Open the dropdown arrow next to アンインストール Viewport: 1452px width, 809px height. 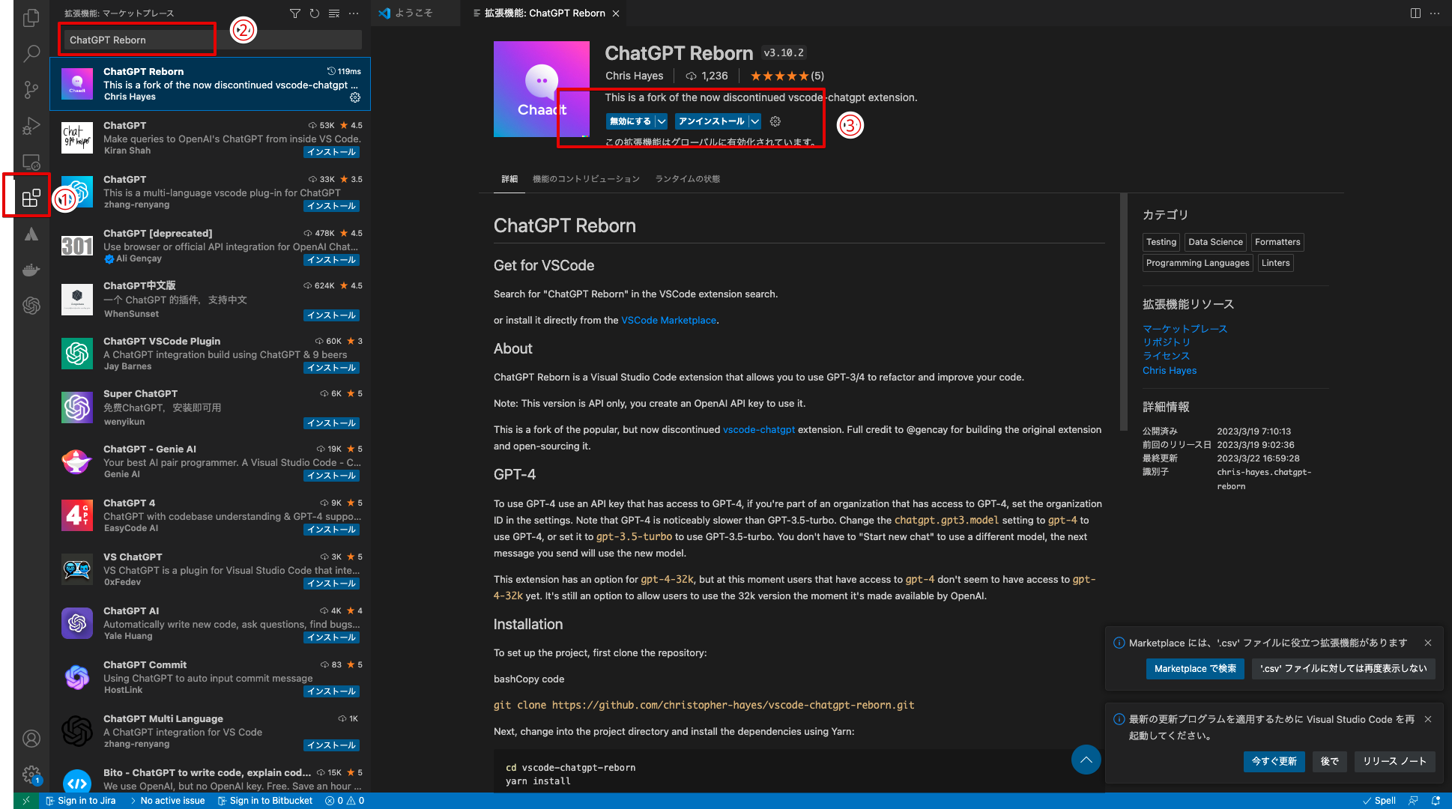click(754, 121)
